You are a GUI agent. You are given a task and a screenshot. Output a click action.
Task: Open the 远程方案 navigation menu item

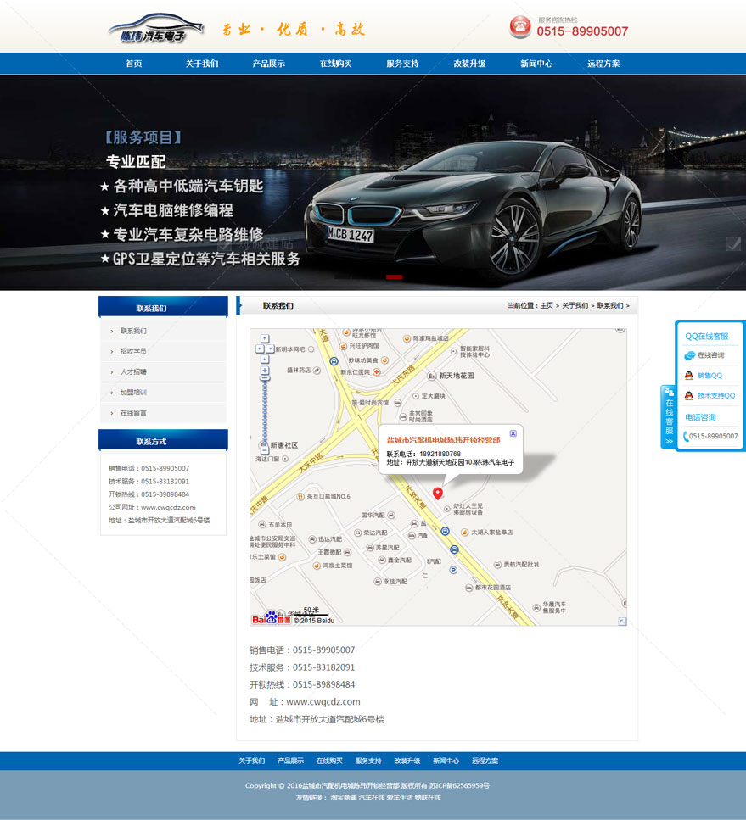pos(603,64)
